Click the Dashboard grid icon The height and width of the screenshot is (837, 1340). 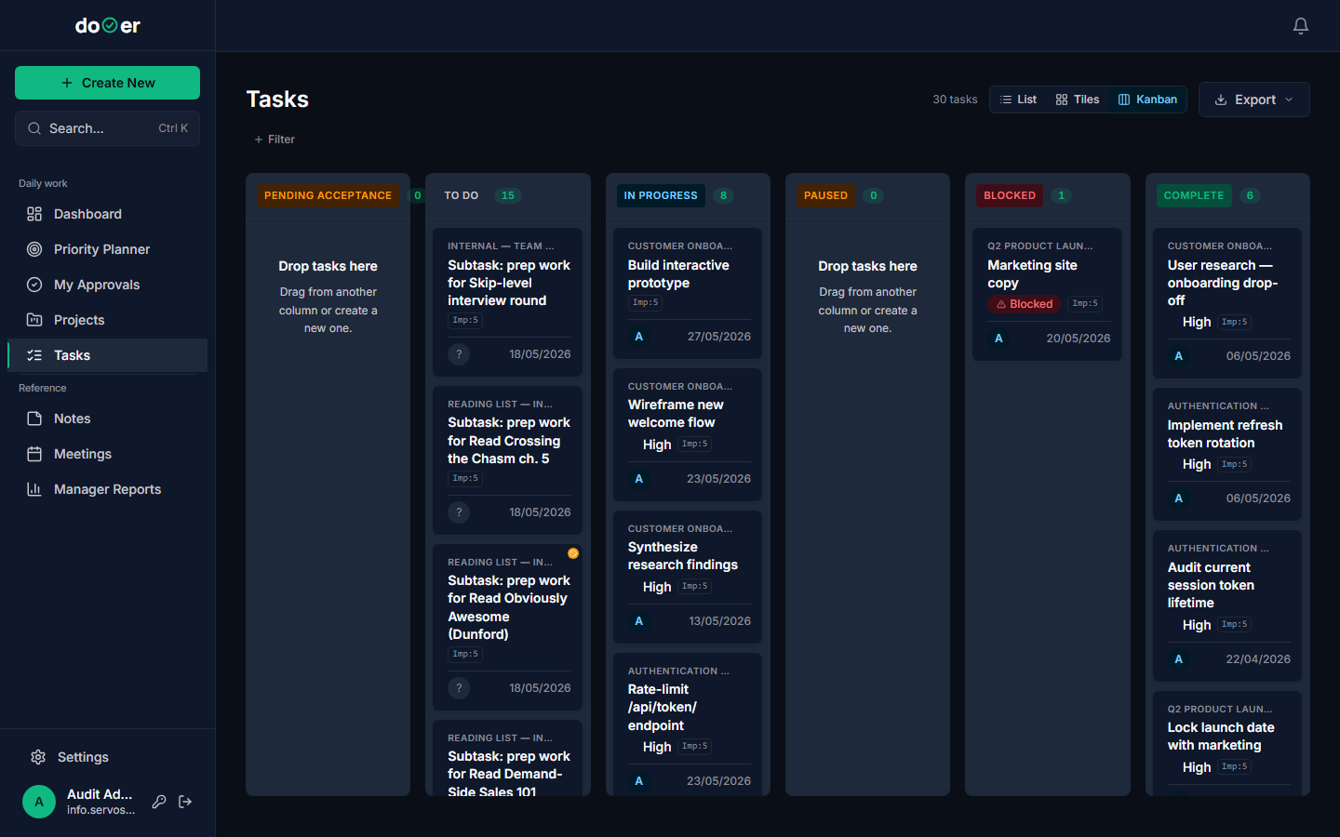click(34, 214)
